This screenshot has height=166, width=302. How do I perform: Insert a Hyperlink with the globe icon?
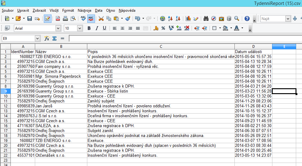click(163, 19)
